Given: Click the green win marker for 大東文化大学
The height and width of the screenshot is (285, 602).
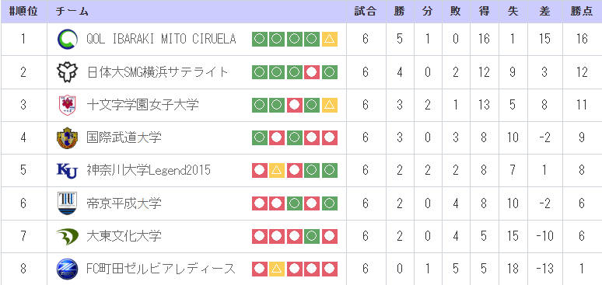Looking at the screenshot, I should pyautogui.click(x=312, y=236).
